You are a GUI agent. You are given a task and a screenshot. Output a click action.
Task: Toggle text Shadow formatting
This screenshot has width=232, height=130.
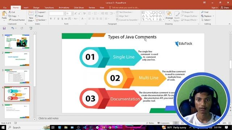[x=62, y=18]
